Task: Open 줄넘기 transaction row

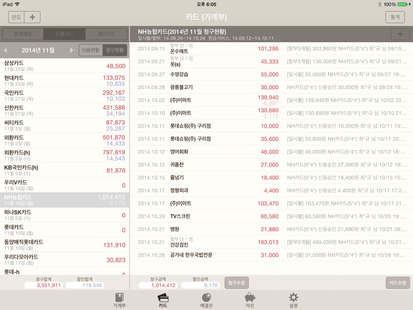Action: pos(271,177)
